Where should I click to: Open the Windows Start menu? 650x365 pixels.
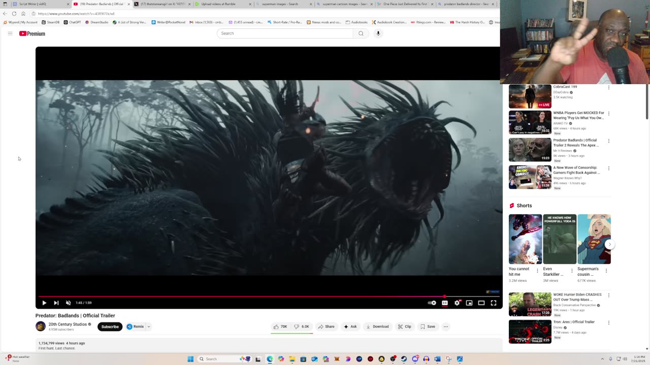[190, 359]
